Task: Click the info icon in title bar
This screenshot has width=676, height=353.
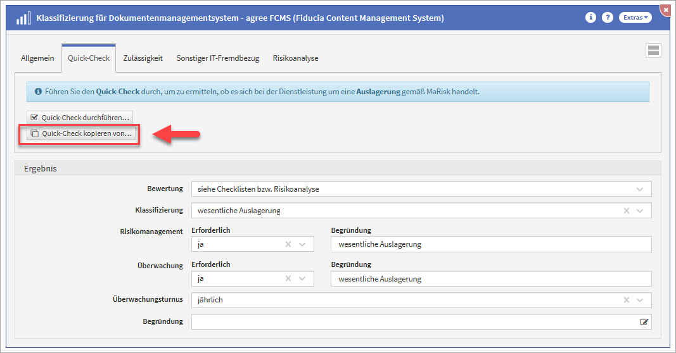Action: tap(590, 18)
